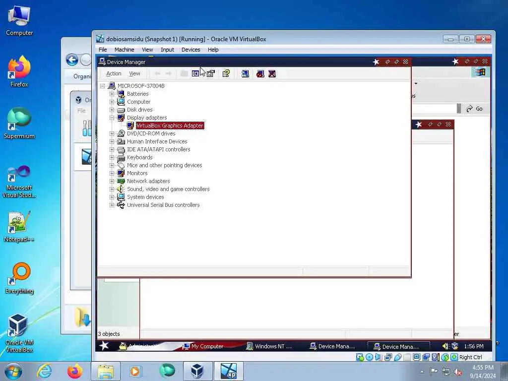Click the guest taskbar star Start button
This screenshot has height=381, width=508.
[x=104, y=346]
